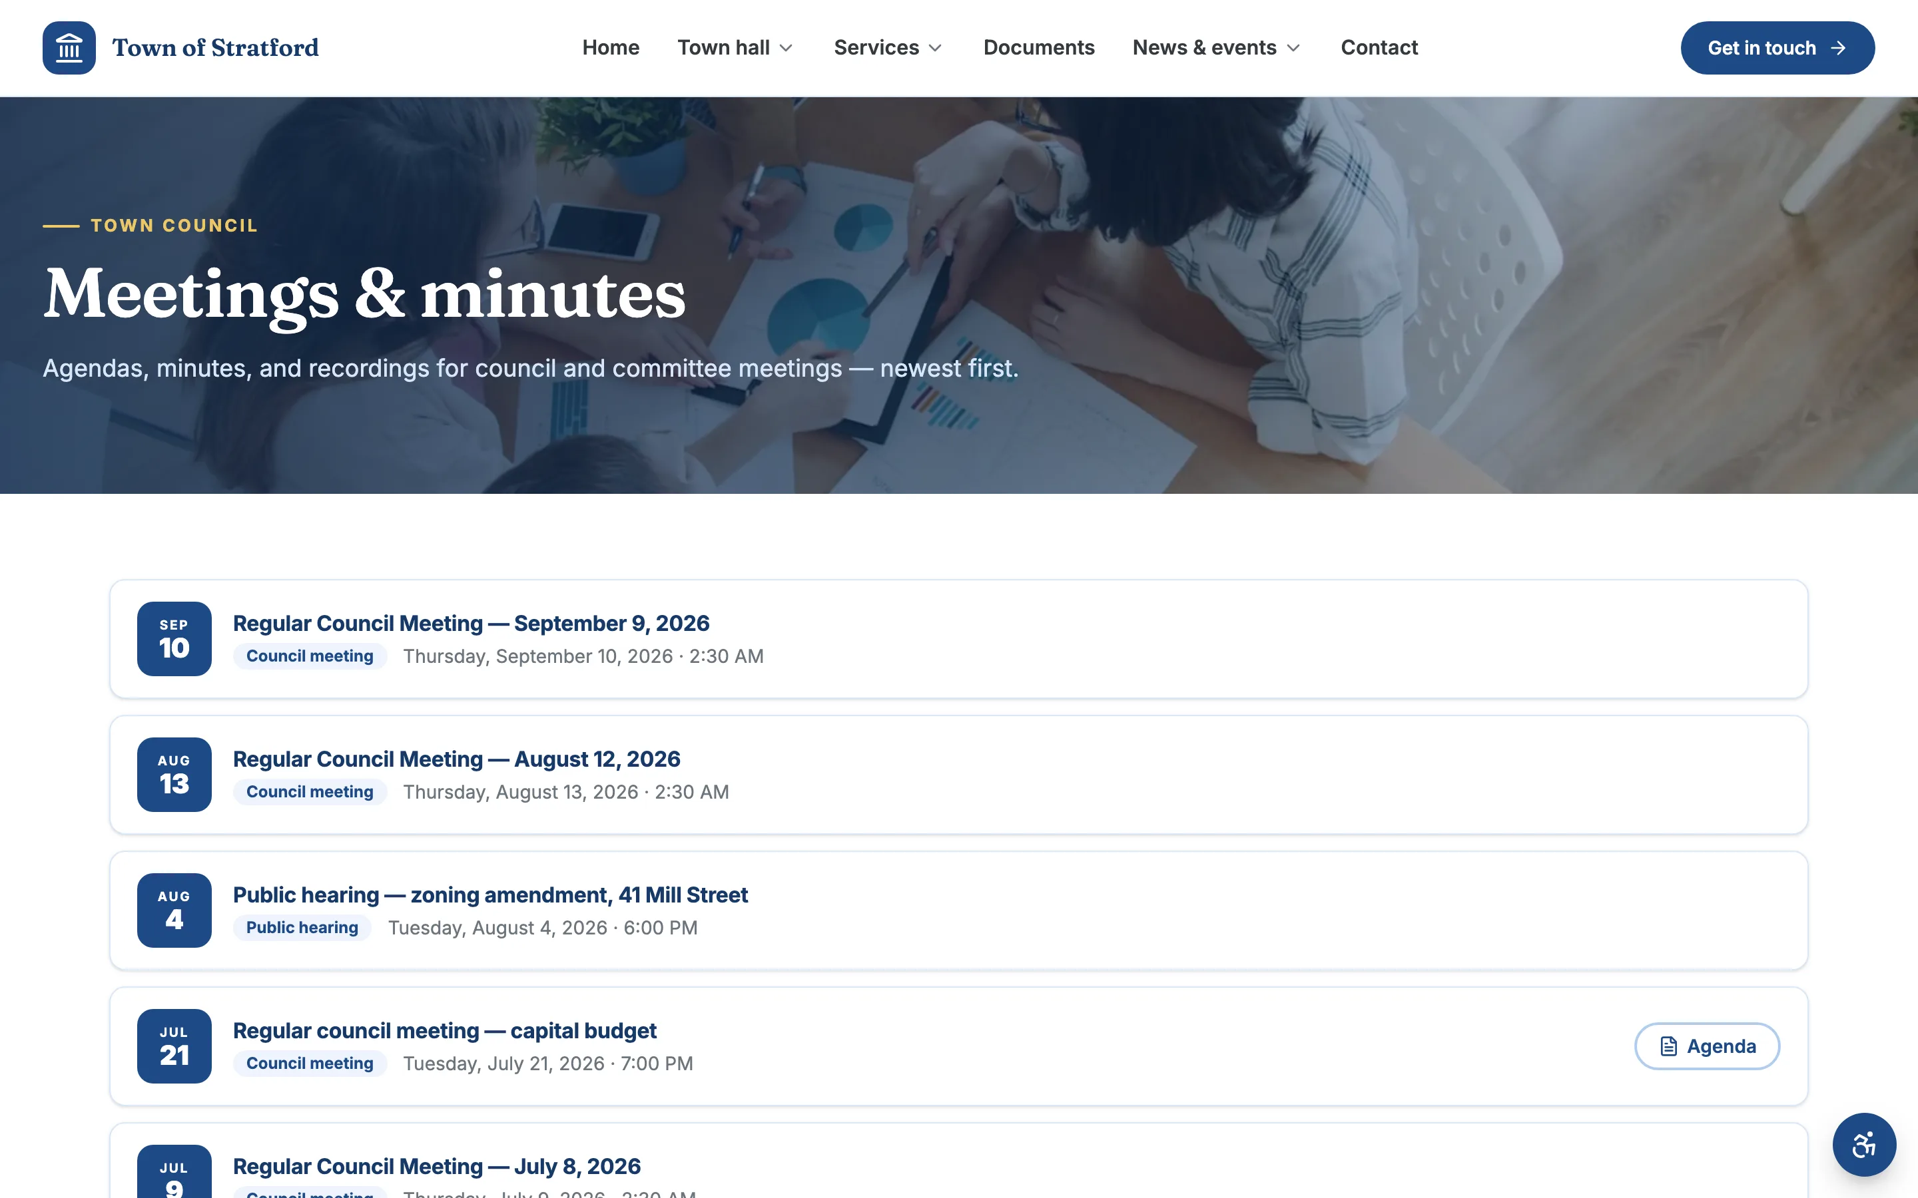Click the Public hearing category tag
The image size is (1918, 1198).
tap(302, 927)
